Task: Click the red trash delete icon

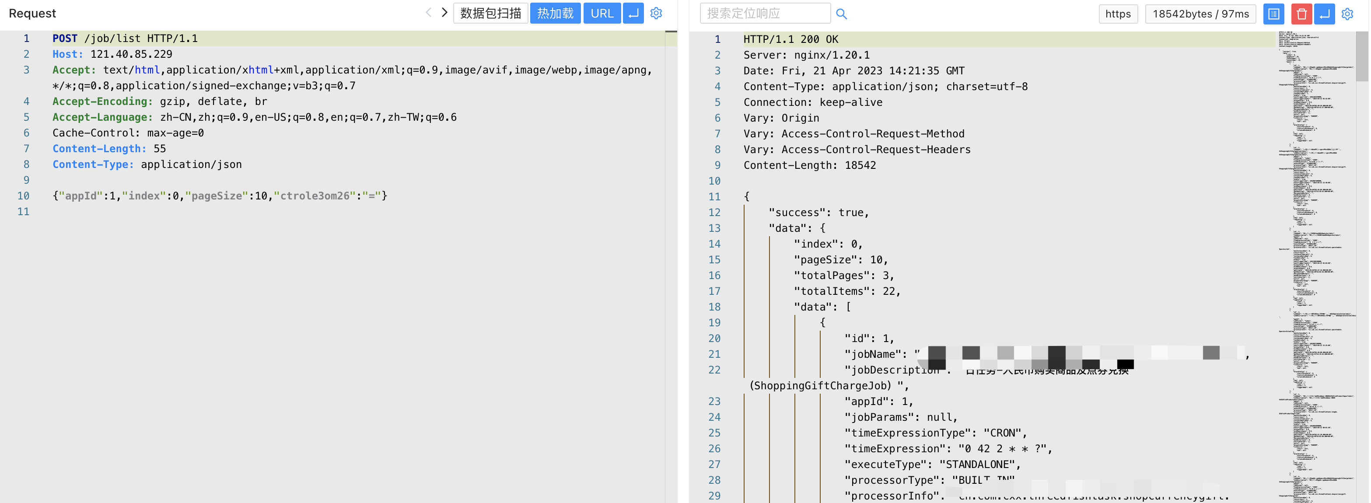Action: [1301, 14]
